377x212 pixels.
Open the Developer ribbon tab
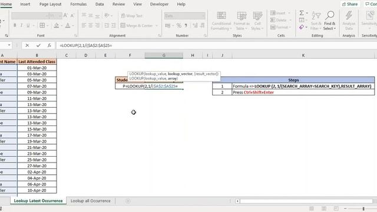coord(159,4)
